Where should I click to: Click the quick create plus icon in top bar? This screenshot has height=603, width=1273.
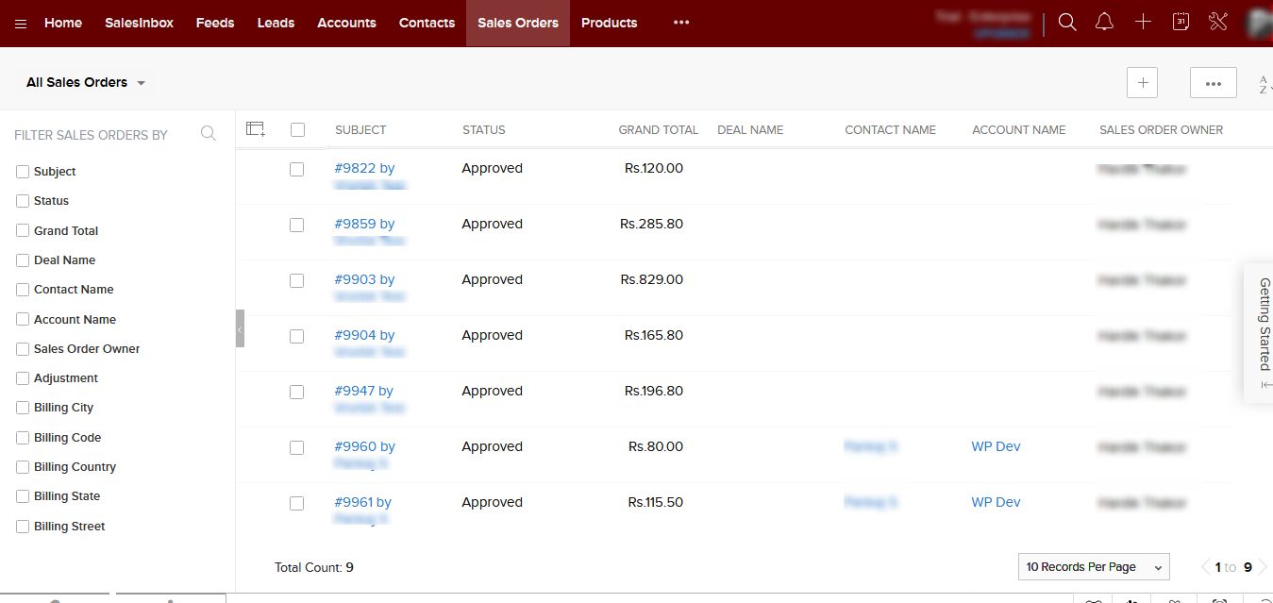1143,22
